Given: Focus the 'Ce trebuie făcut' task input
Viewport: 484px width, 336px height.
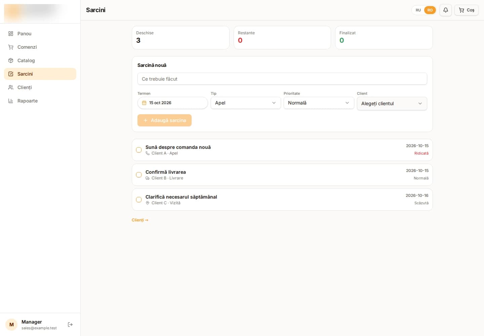Looking at the screenshot, I should point(282,79).
